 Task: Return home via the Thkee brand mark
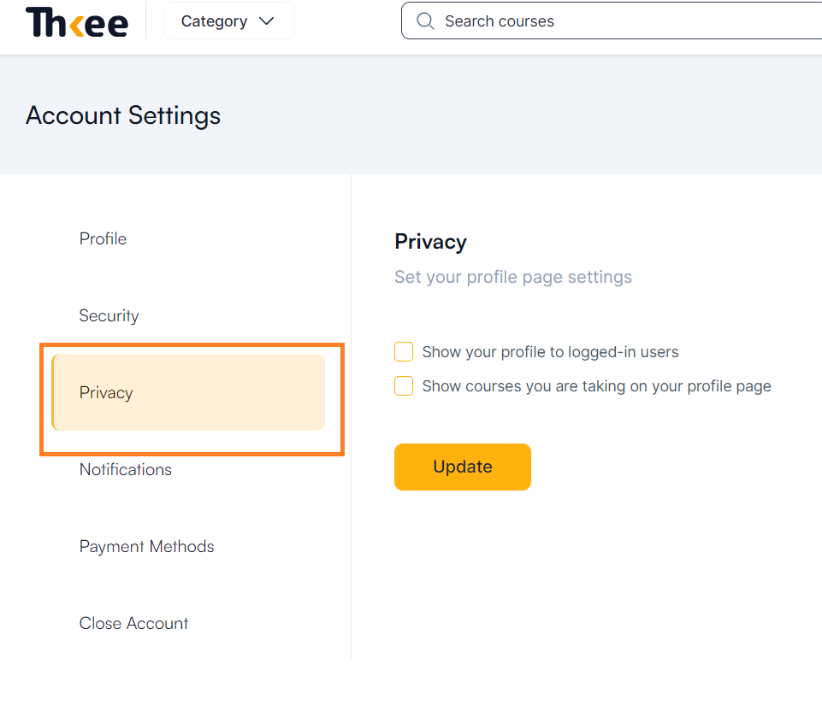point(76,21)
